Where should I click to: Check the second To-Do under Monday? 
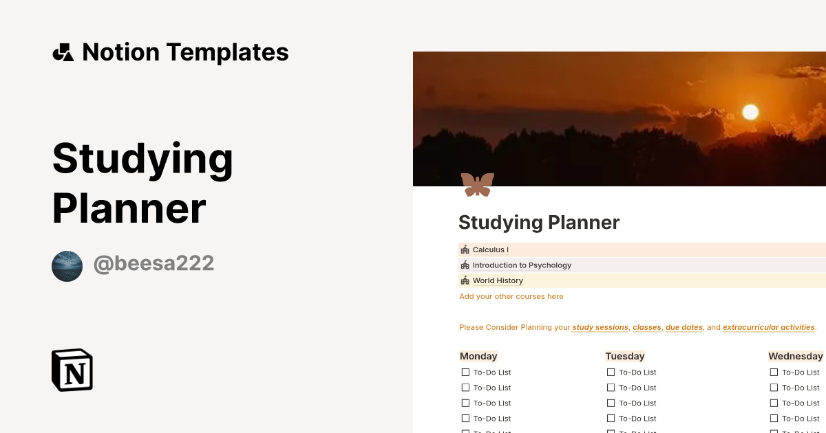[x=466, y=387]
